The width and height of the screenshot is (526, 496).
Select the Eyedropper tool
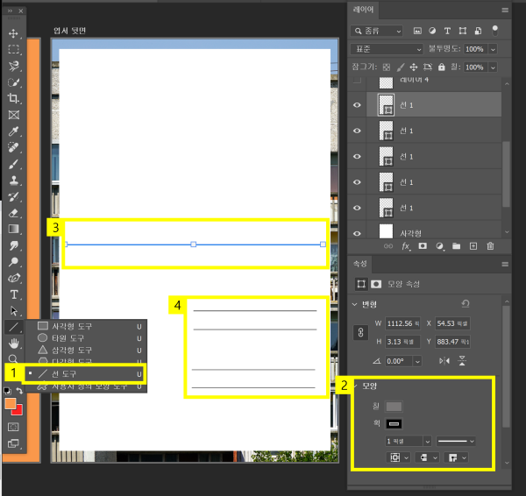click(13, 131)
